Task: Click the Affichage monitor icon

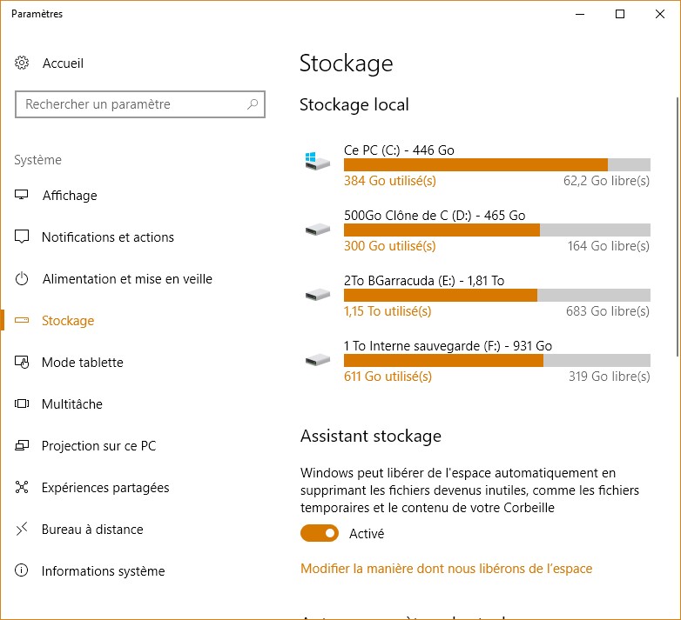Action: 23,196
